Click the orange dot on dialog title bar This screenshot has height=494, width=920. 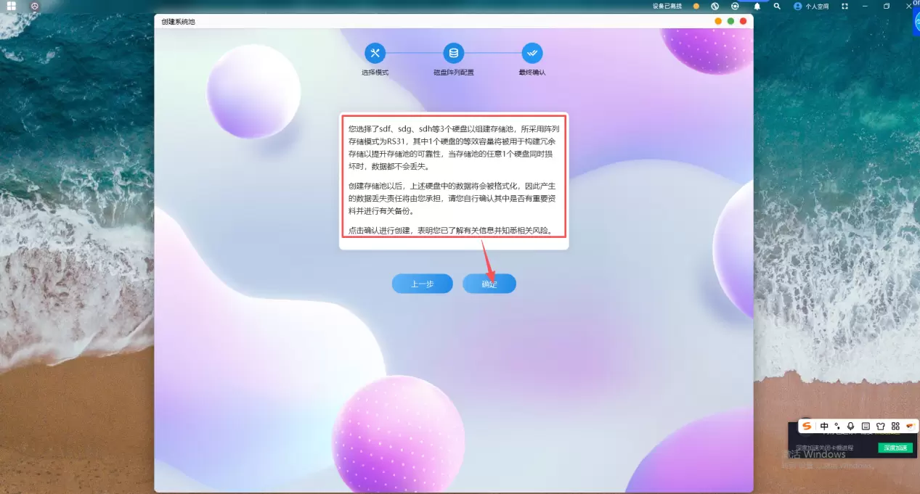[x=718, y=22]
